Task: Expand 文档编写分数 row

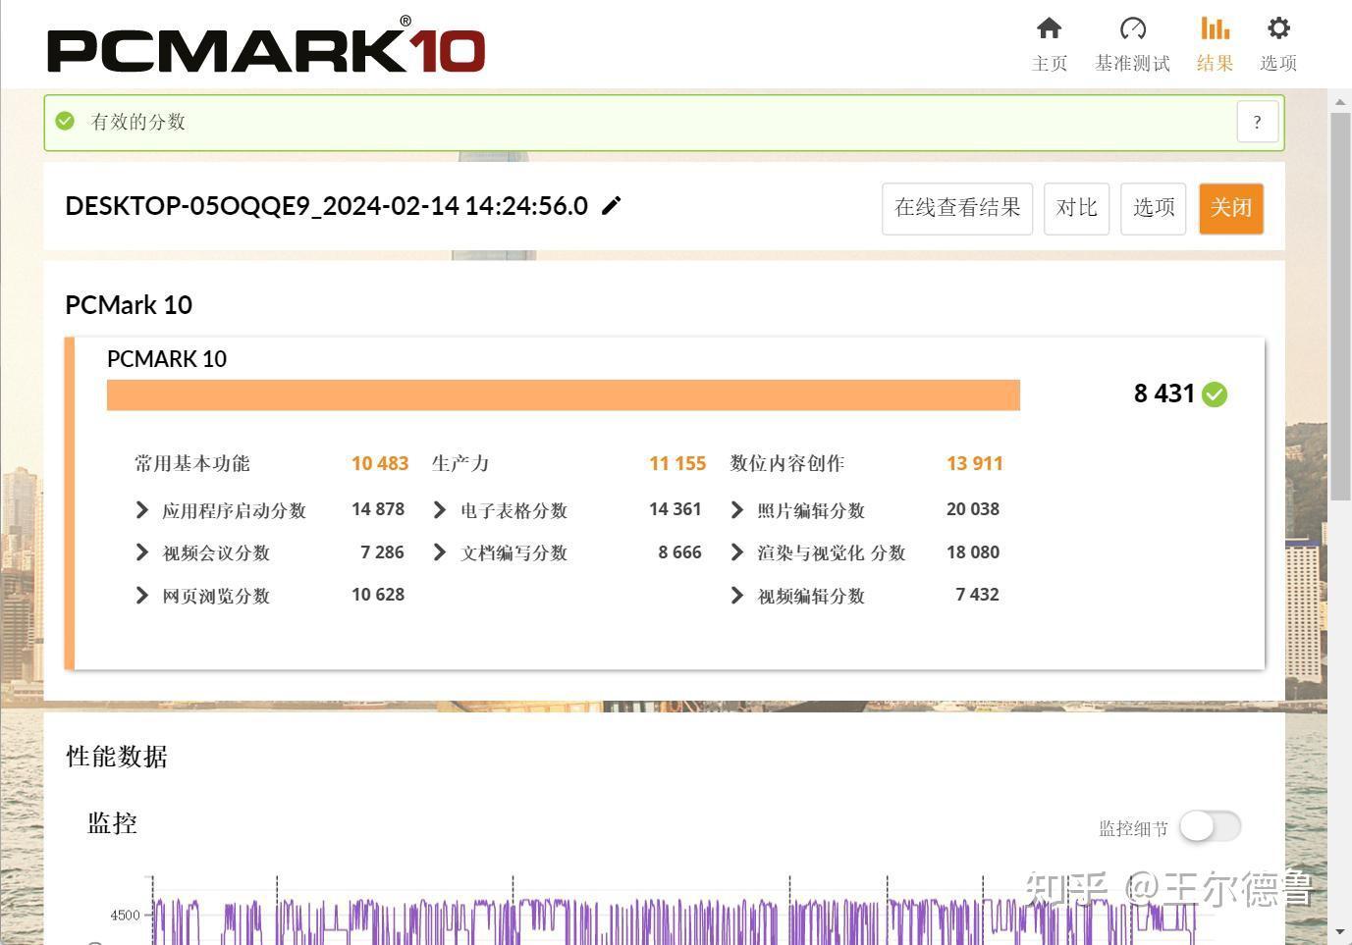Action: (x=440, y=552)
